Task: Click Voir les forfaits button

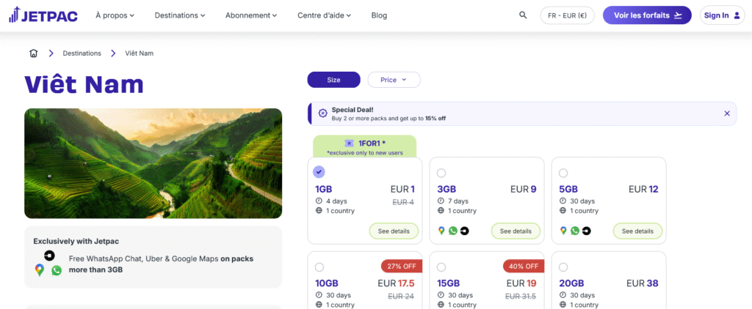Action: [x=647, y=15]
